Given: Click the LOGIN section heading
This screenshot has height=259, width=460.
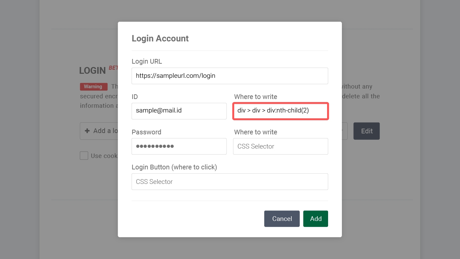Looking at the screenshot, I should pos(93,71).
